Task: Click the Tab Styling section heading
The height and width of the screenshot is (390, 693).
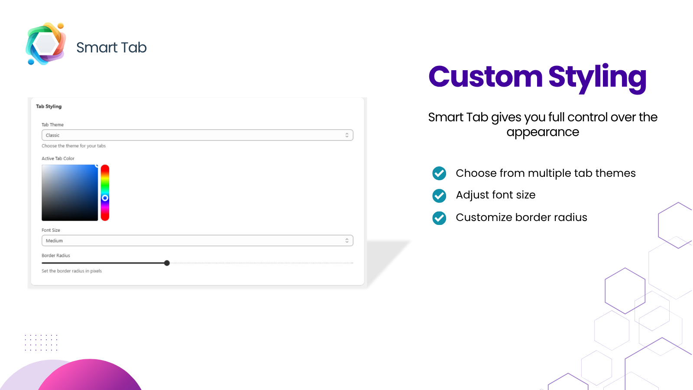Action: [49, 106]
